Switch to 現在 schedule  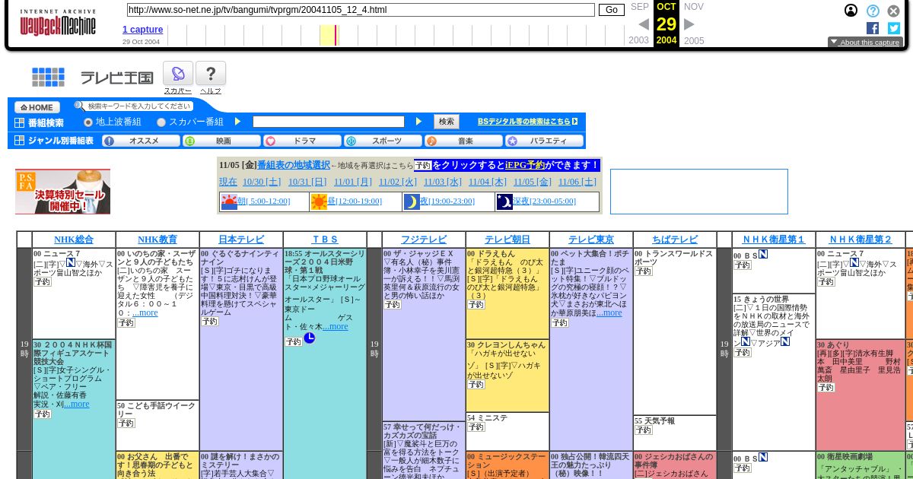pyautogui.click(x=228, y=182)
